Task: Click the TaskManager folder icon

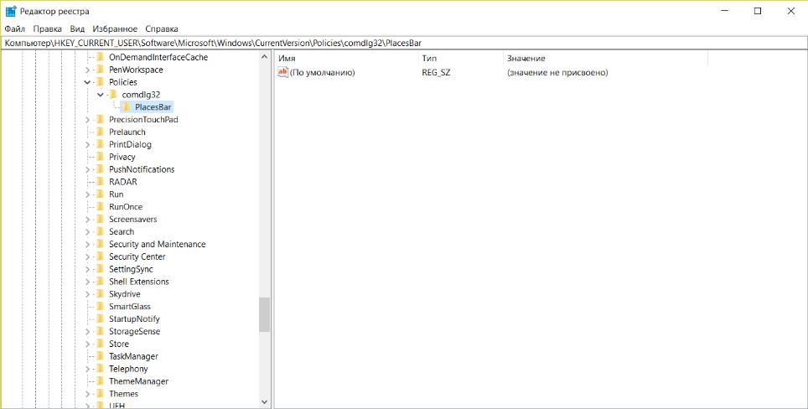Action: pyautogui.click(x=100, y=356)
